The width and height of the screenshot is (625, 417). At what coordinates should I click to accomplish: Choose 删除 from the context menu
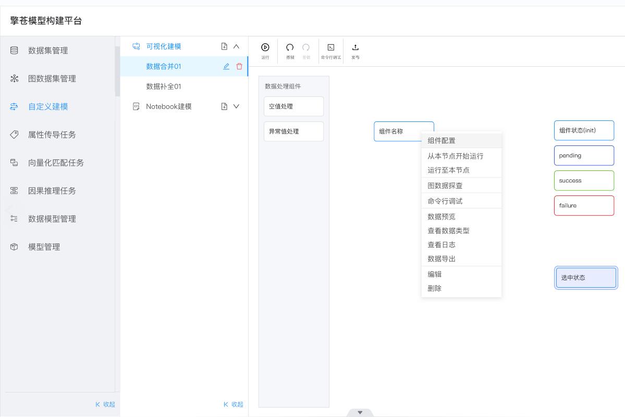[434, 288]
